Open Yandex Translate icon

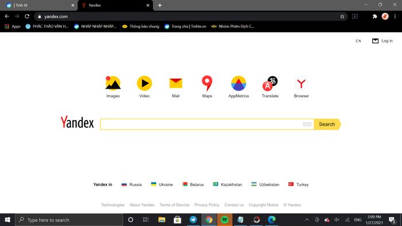(x=270, y=83)
